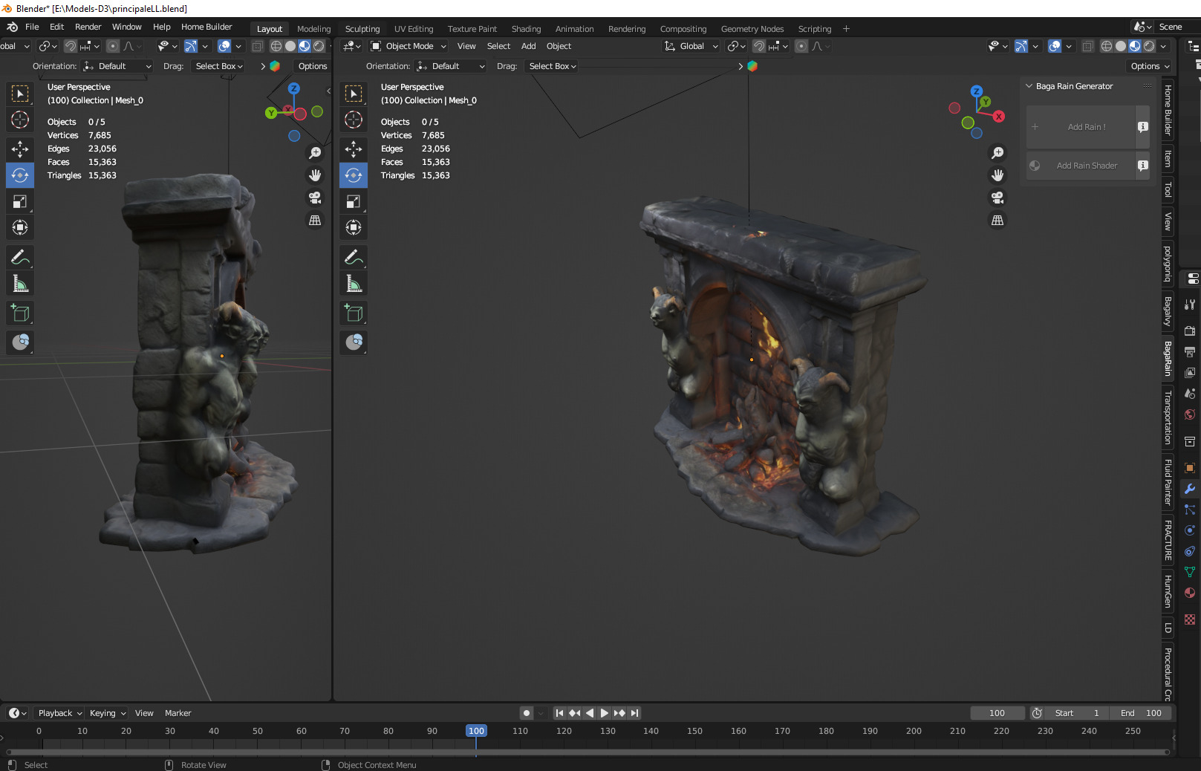Jump to timeline start
The image size is (1201, 771).
[560, 713]
